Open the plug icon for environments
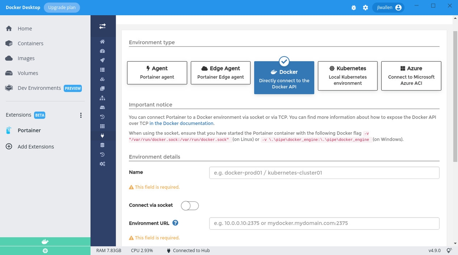This screenshot has height=255, width=458. click(x=102, y=136)
